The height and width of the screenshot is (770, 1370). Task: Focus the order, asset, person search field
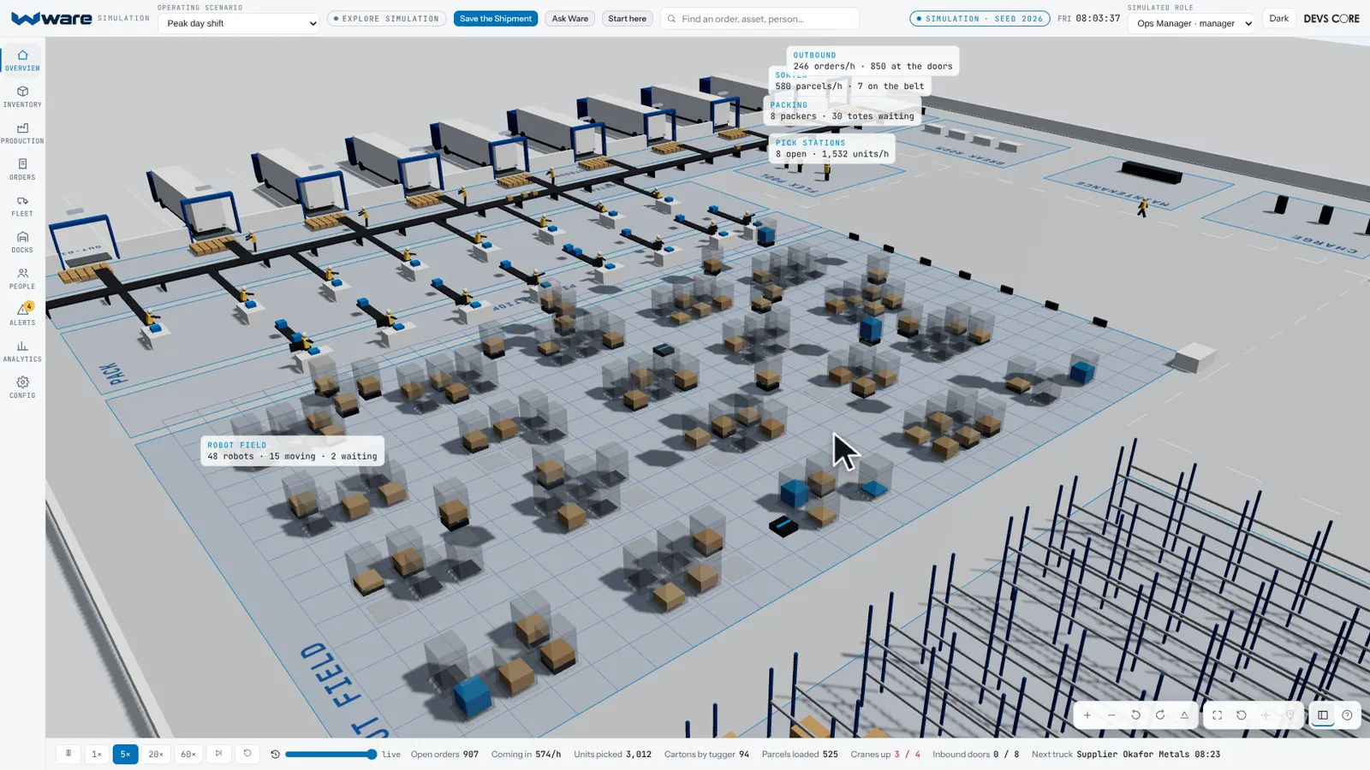pyautogui.click(x=759, y=19)
